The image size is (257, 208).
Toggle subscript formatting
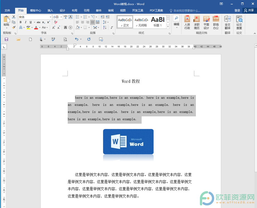click(x=43, y=22)
